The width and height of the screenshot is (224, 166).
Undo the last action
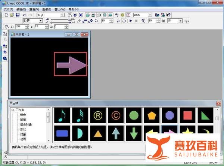click(x=25, y=15)
